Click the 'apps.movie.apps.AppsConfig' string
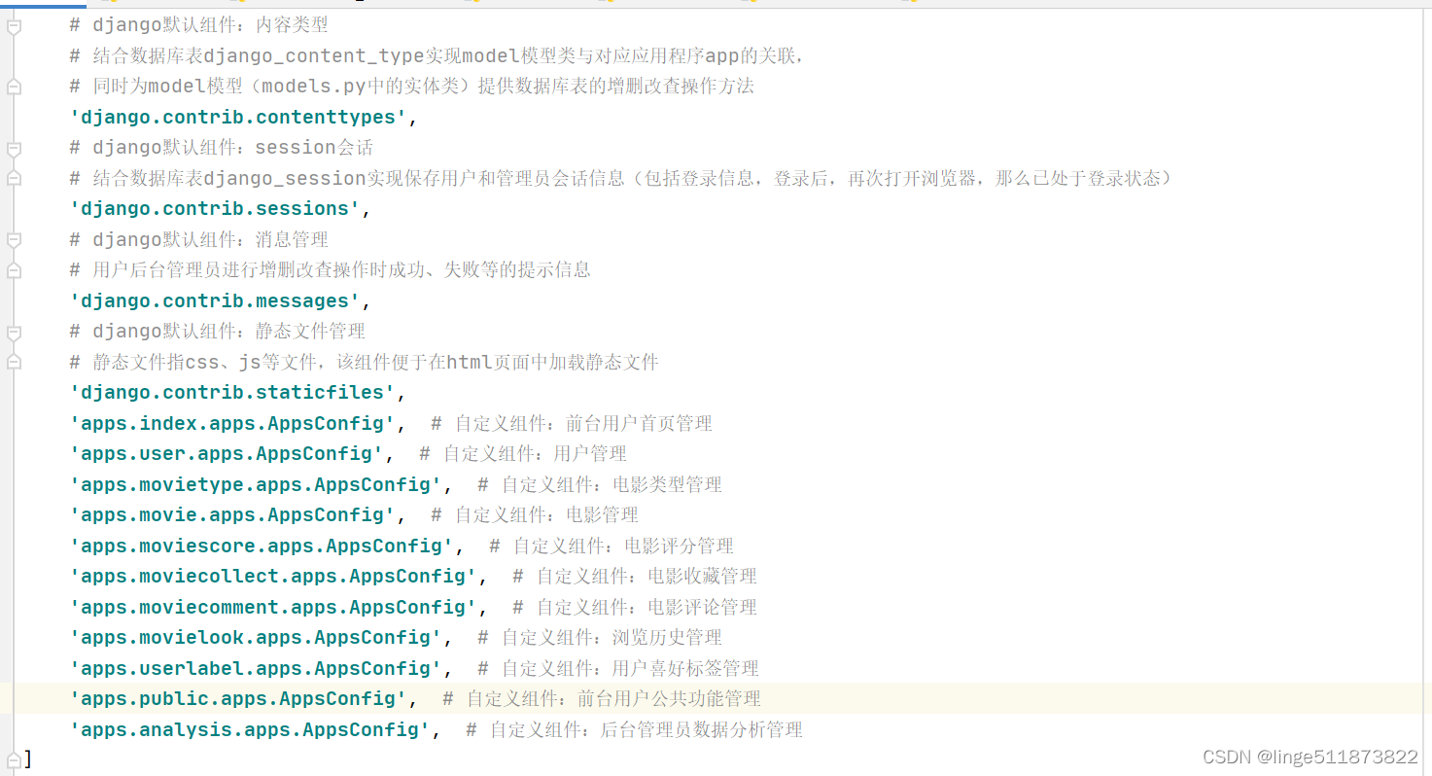1432x776 pixels. (x=232, y=515)
